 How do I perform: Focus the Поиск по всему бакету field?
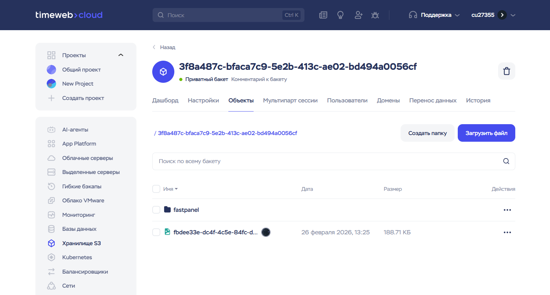[x=326, y=161]
